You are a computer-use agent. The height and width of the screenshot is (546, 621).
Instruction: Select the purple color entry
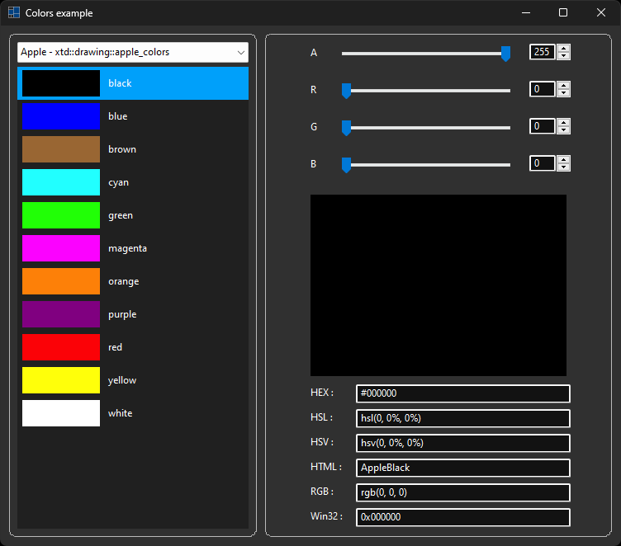point(61,314)
